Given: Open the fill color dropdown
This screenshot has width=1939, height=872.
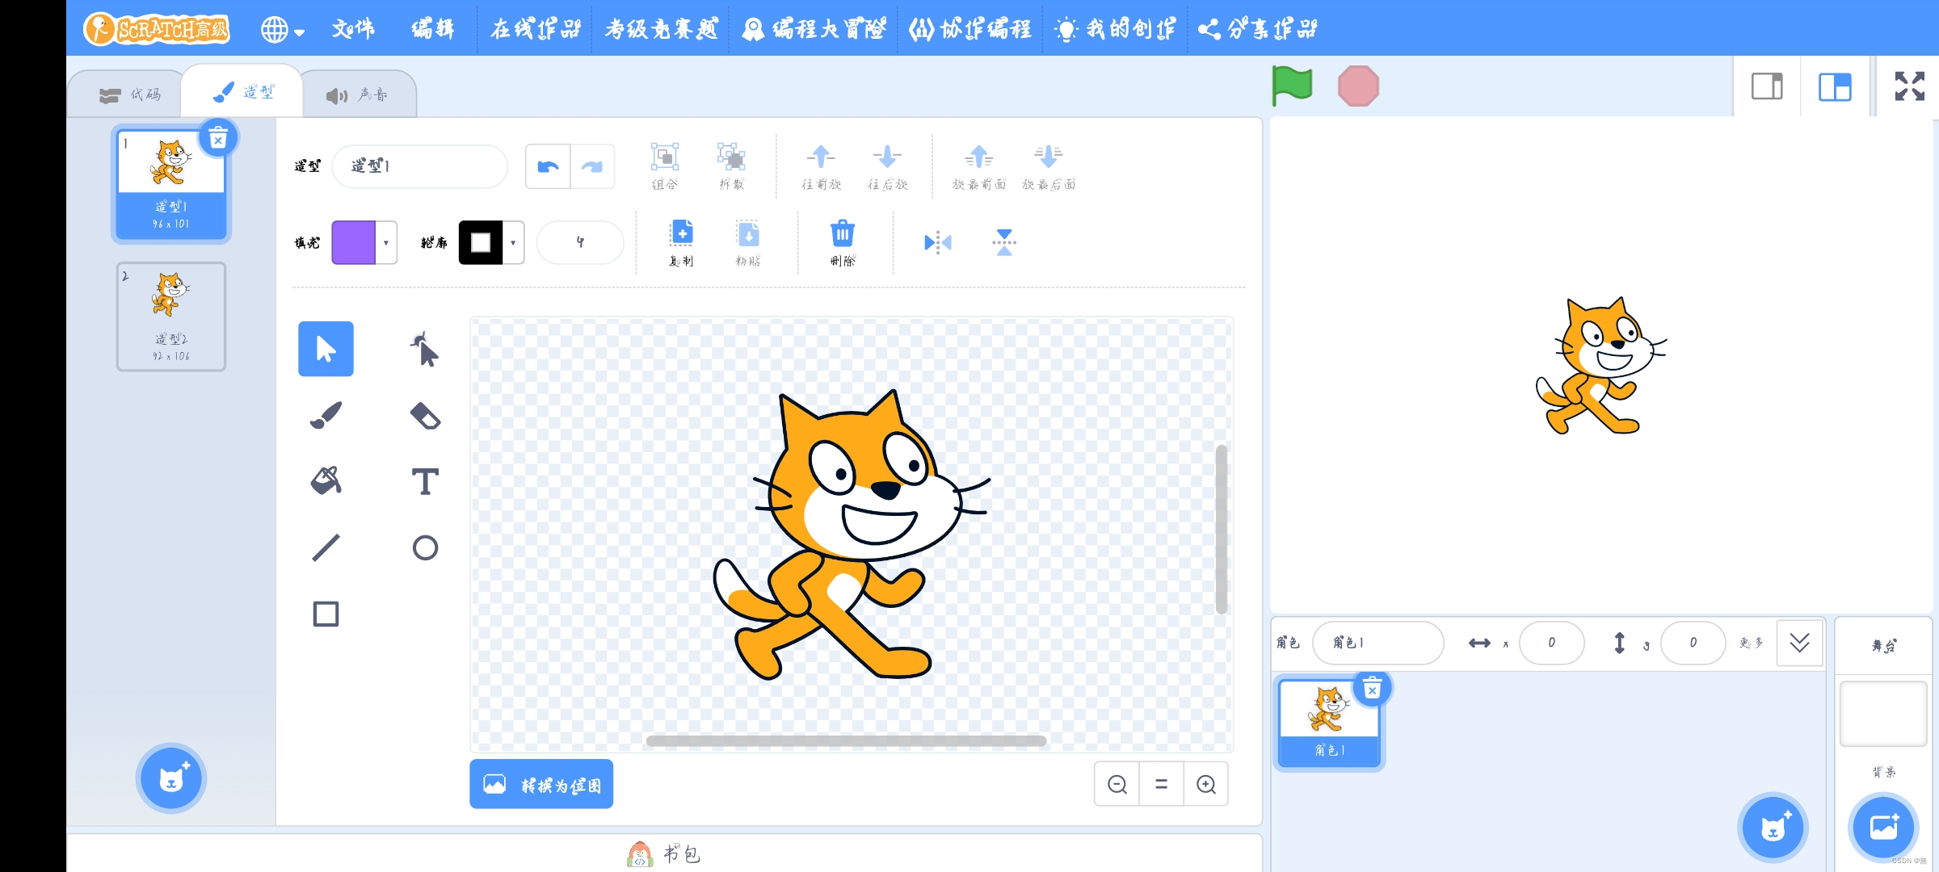Looking at the screenshot, I should click(386, 242).
